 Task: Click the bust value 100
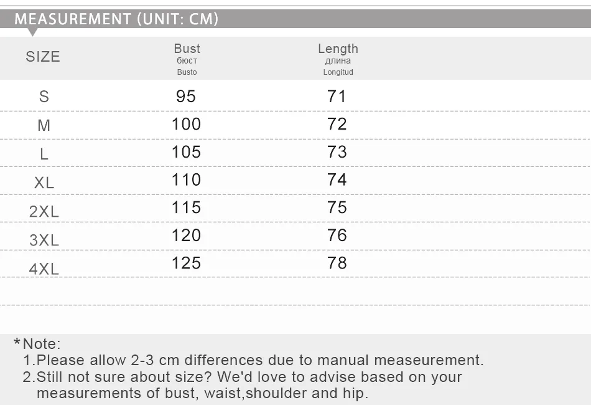click(x=186, y=124)
